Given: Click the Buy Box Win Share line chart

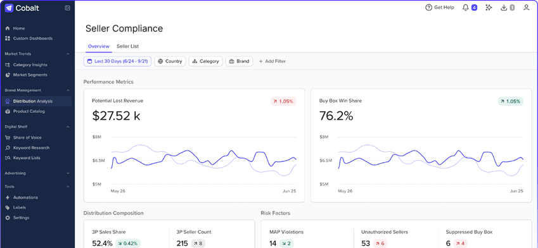Looking at the screenshot, I should pyautogui.click(x=431, y=160).
